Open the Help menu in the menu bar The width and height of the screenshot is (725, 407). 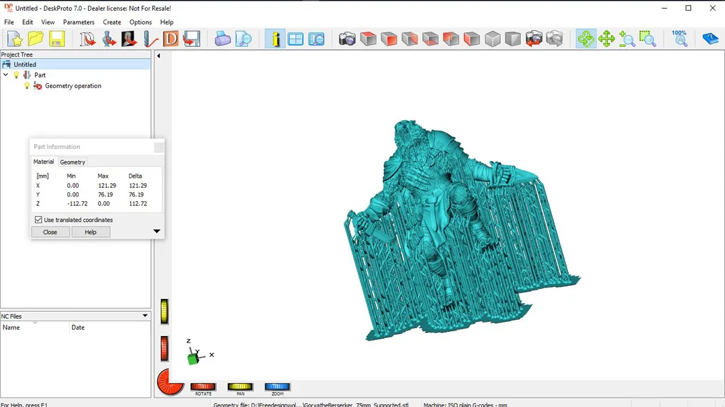167,22
